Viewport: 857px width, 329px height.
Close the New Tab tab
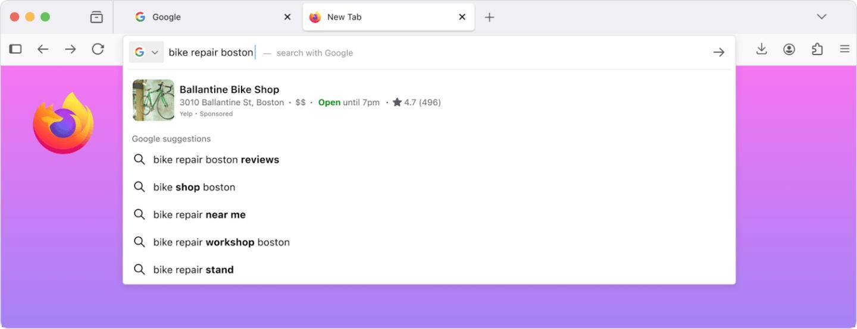(462, 17)
